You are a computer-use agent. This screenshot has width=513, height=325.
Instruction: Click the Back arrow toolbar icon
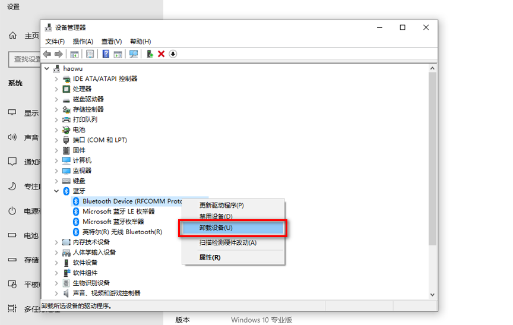pos(47,54)
